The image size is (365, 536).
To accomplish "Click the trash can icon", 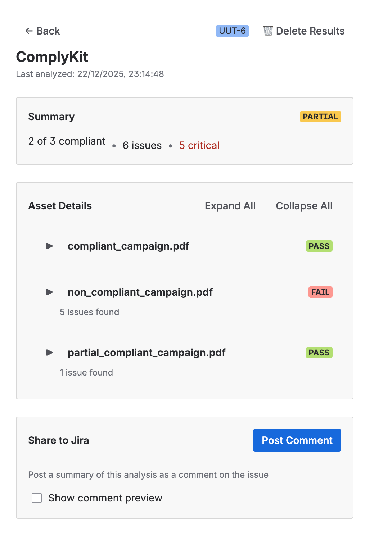I will tap(268, 31).
